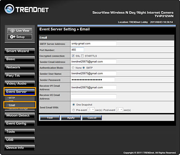Viewport: 180px width, 155px height.
Task: Click the Sender User Name field
Action: click(x=94, y=74)
